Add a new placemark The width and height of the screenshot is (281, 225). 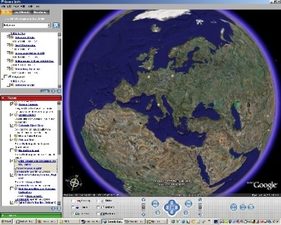tap(234, 207)
